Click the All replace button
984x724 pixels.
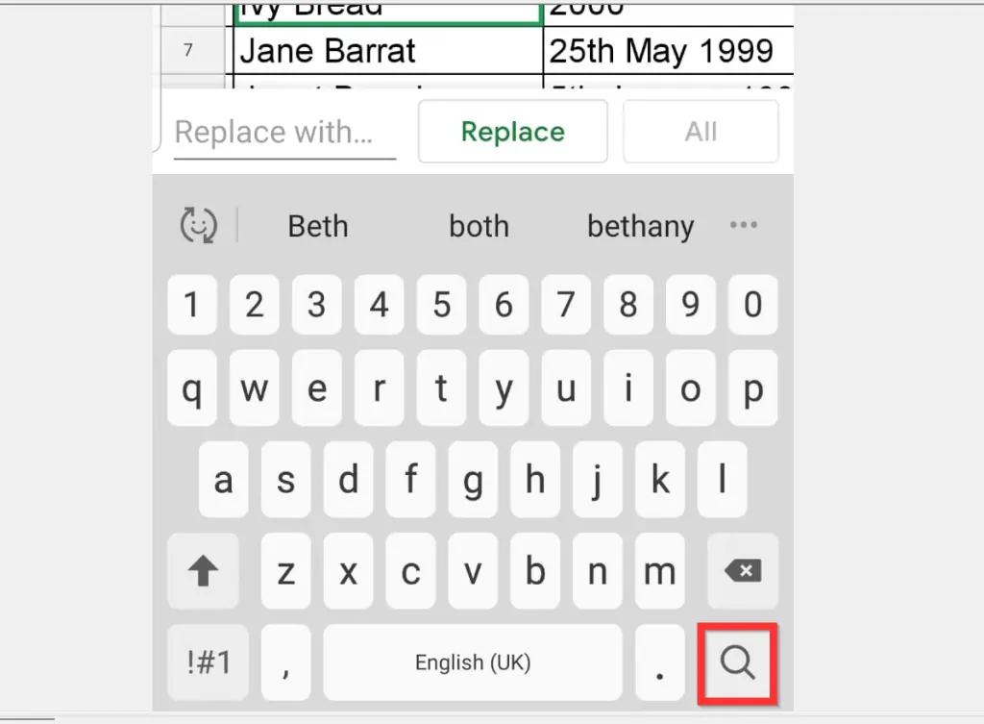[x=701, y=132]
